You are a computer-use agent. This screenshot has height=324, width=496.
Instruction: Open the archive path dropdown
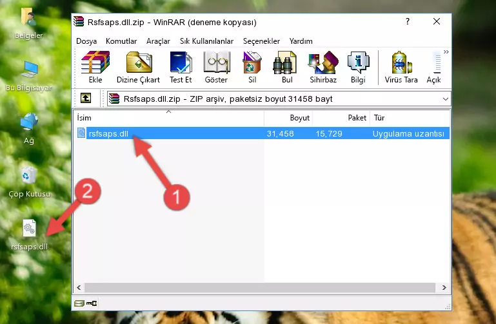446,99
